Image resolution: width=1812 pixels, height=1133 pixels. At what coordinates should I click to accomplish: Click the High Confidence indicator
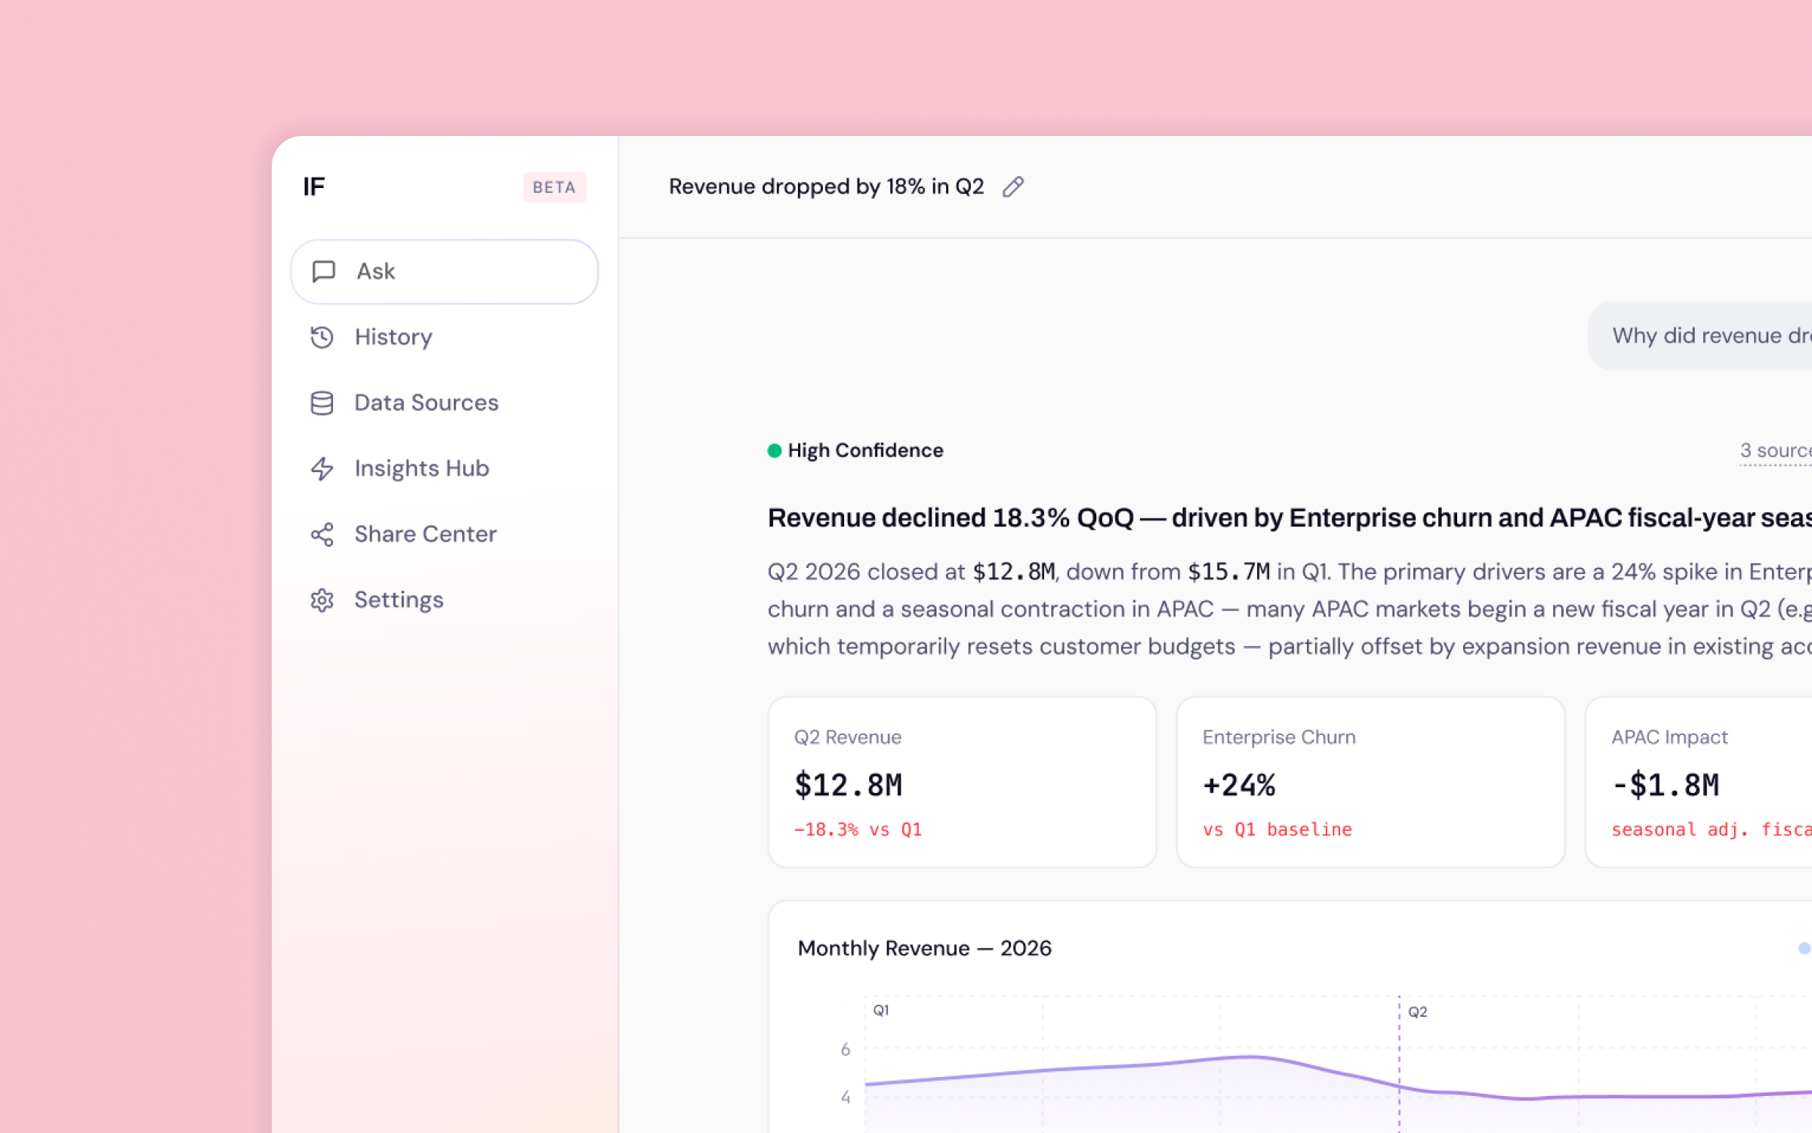click(855, 451)
